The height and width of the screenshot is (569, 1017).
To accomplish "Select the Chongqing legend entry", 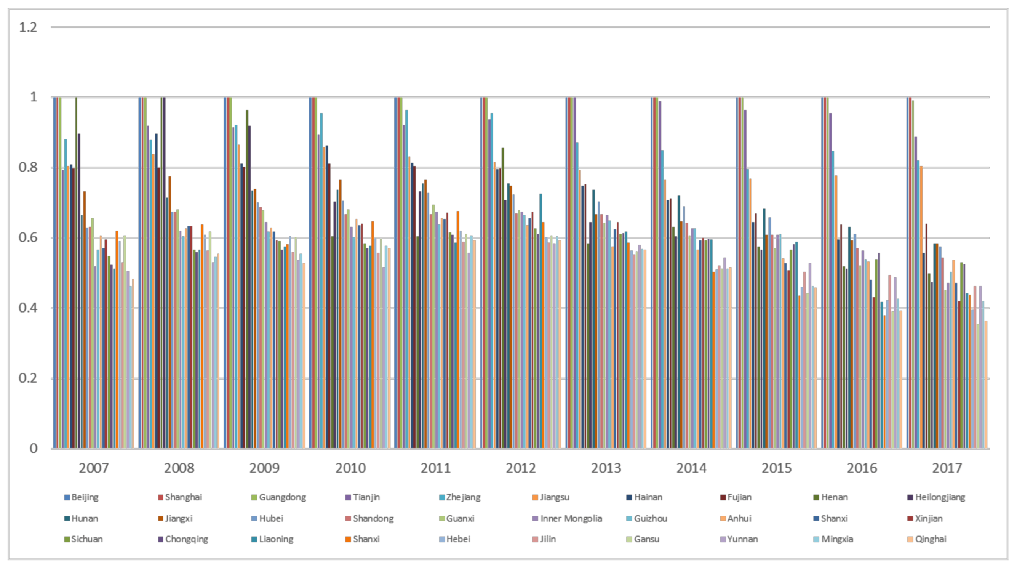I will click(186, 539).
